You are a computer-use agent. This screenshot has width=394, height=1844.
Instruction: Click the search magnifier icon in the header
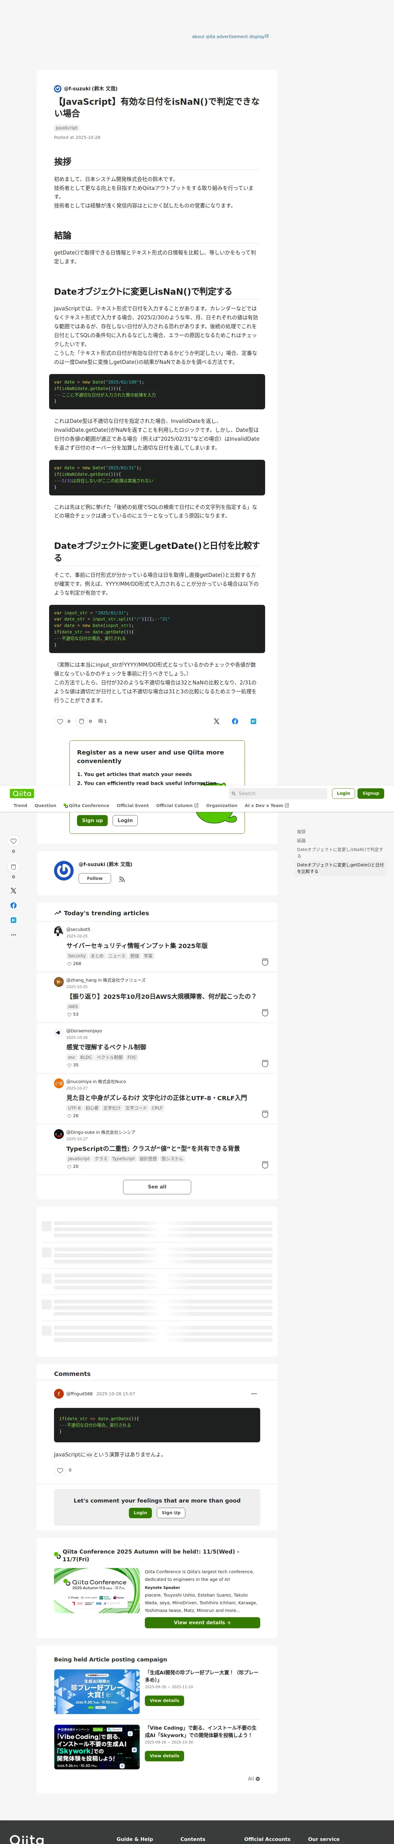tap(234, 793)
